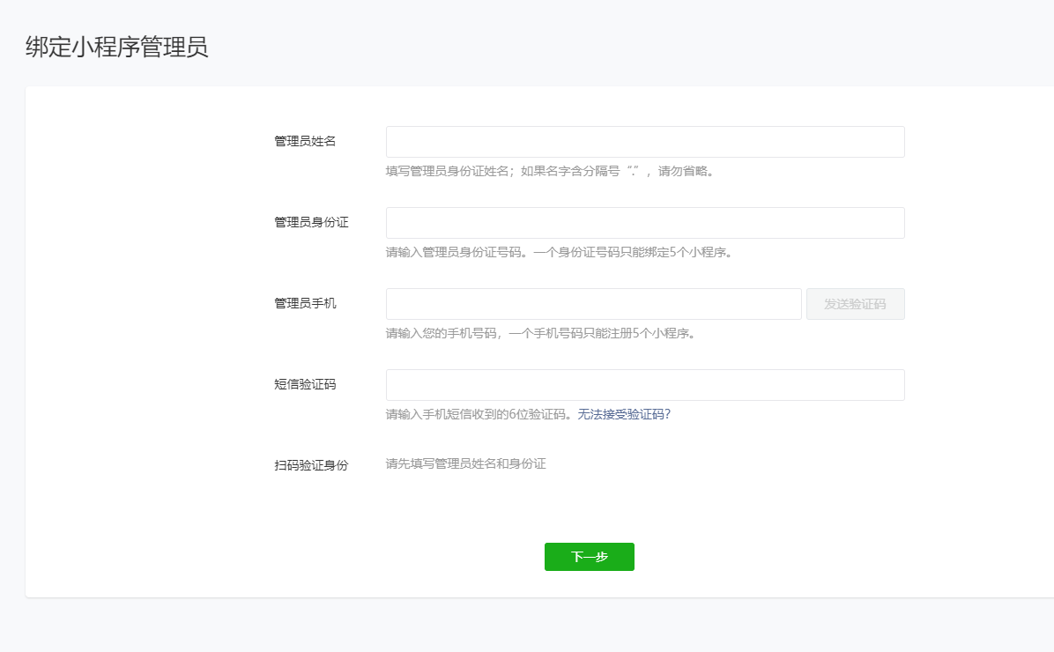Click the green 下一步 button
This screenshot has height=652, width=1054.
point(589,557)
